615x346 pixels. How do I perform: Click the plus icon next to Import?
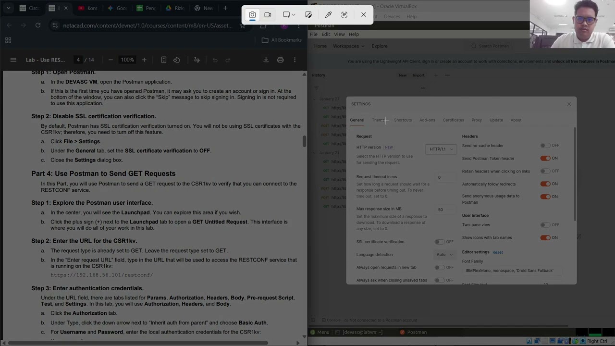click(436, 75)
